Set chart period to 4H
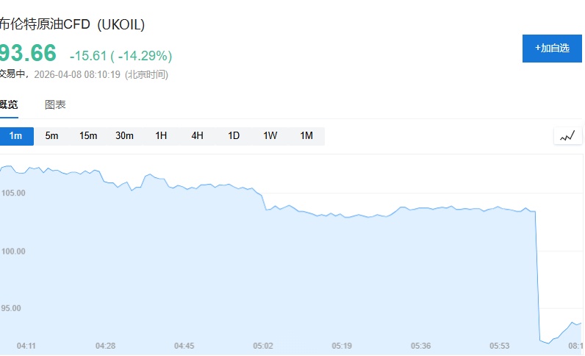 tap(197, 136)
